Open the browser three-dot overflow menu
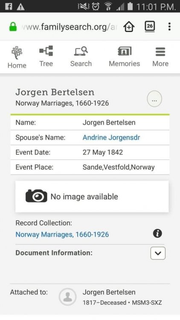The image size is (180, 320). [x=169, y=26]
